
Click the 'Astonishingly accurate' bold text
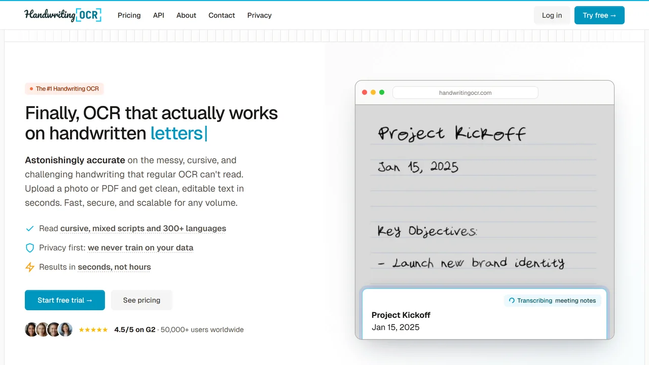click(x=75, y=160)
